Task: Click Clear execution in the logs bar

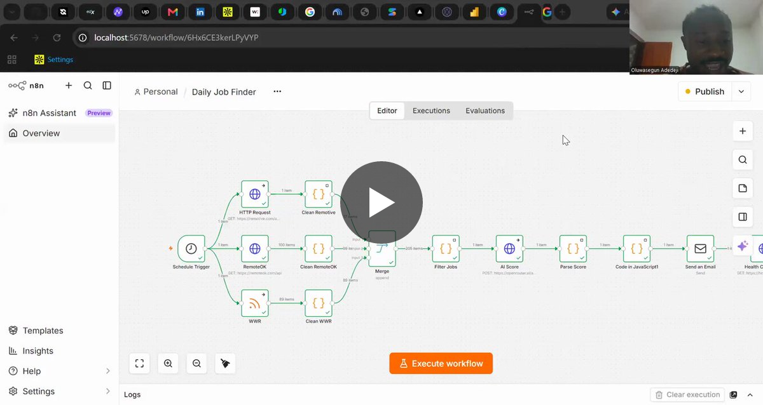Action: pos(688,395)
